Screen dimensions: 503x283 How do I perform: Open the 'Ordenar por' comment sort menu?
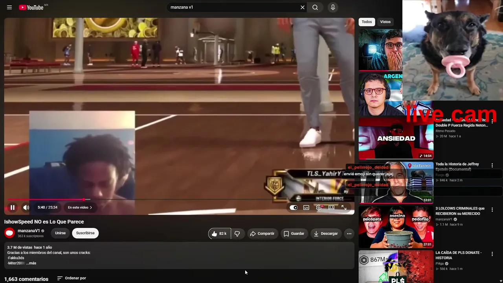pos(72,278)
